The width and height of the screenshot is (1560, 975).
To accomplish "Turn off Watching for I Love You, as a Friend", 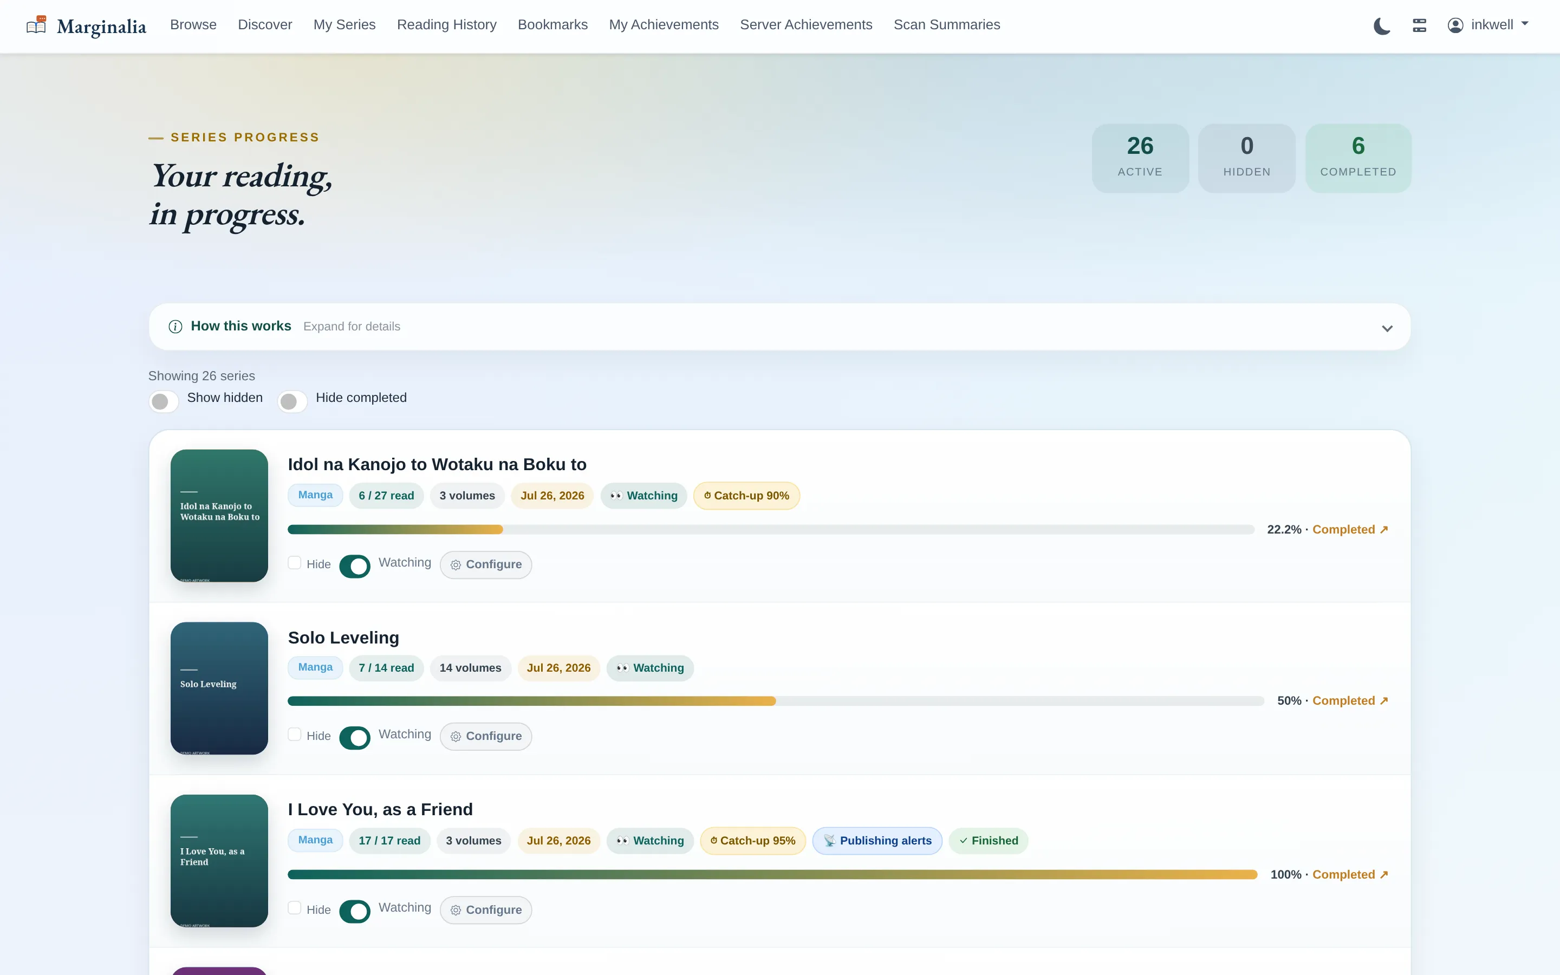I will coord(355,911).
